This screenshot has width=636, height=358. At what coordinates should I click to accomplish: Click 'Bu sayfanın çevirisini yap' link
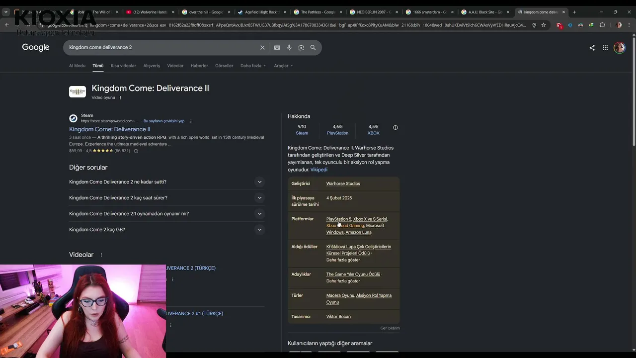pos(164,121)
